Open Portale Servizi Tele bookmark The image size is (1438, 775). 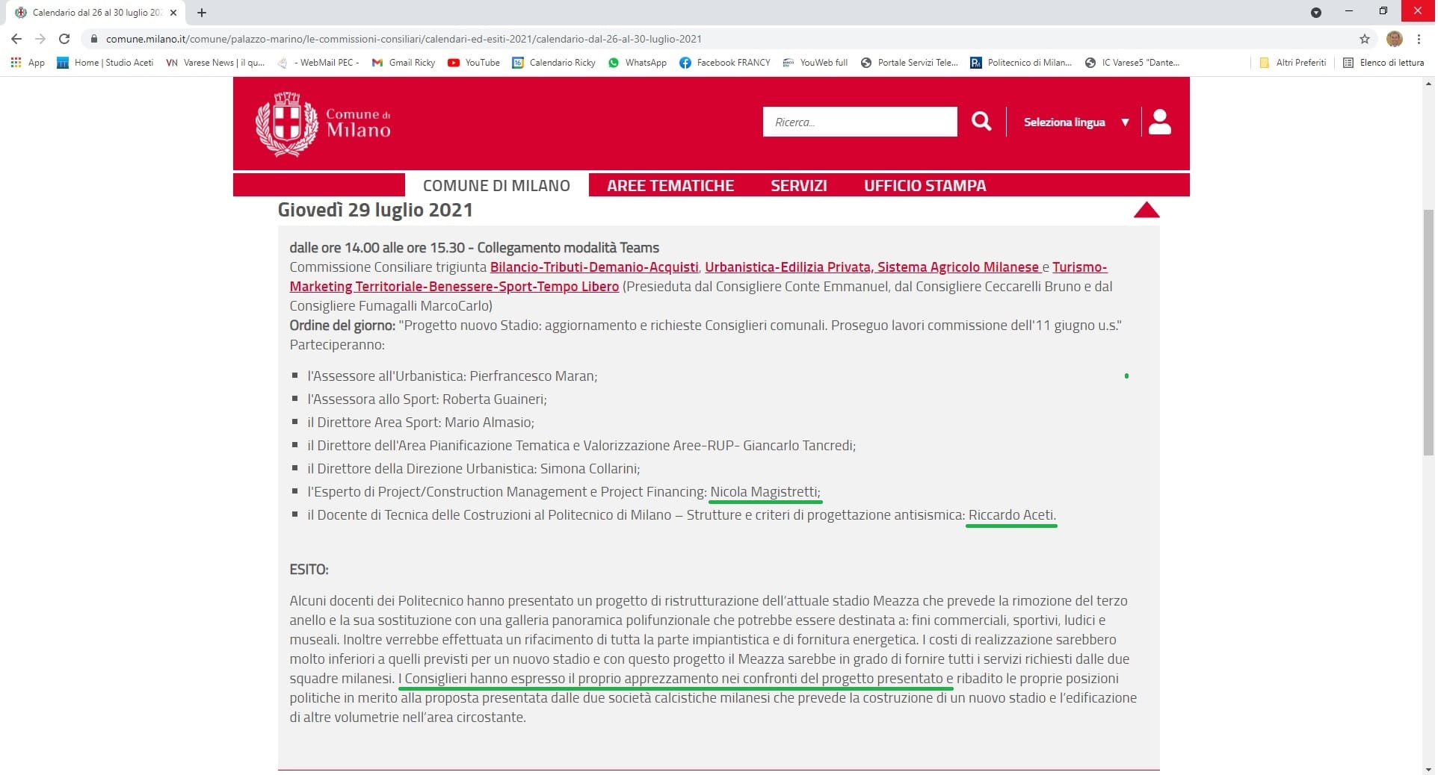(x=910, y=63)
